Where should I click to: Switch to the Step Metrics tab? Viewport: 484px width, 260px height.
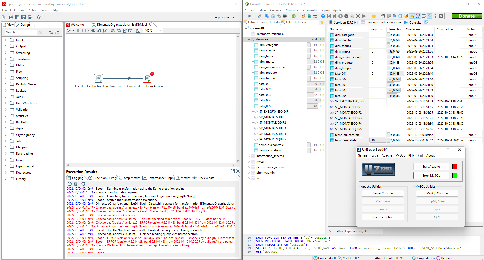(x=130, y=178)
